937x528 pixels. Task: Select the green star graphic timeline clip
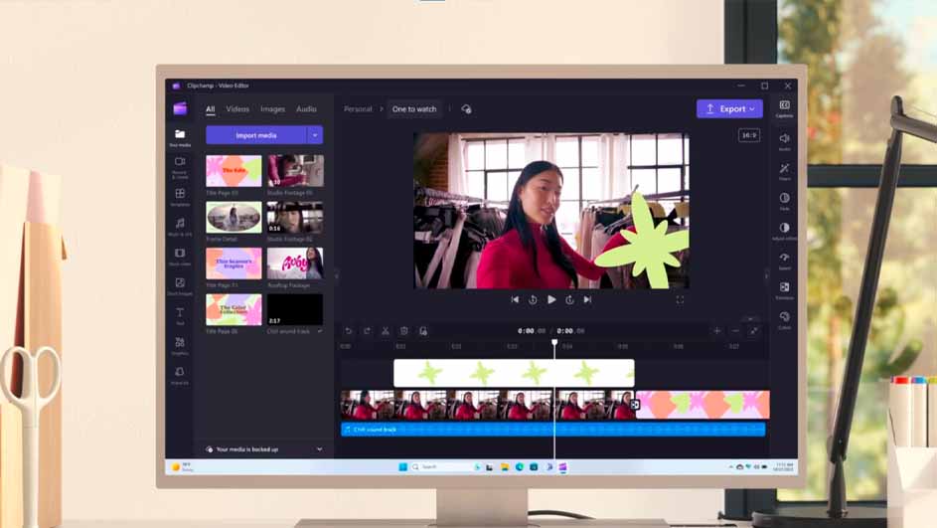pyautogui.click(x=514, y=373)
